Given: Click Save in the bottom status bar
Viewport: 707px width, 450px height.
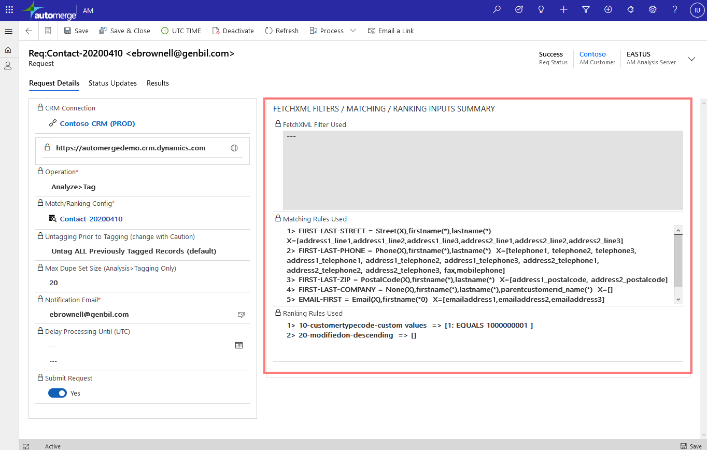Looking at the screenshot, I should [691, 446].
